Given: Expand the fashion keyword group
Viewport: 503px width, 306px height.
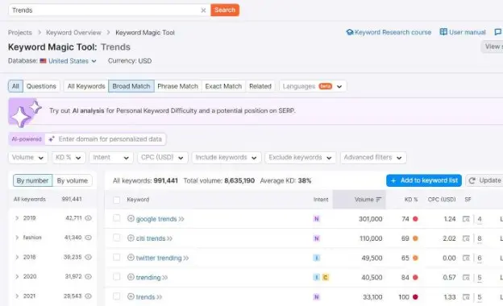Looking at the screenshot, I should point(17,238).
